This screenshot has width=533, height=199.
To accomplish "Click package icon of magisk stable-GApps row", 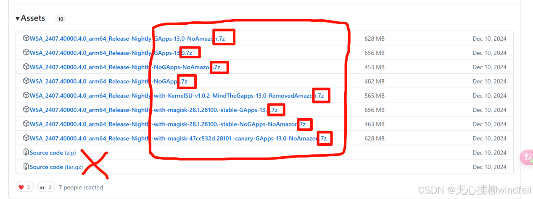I will [26, 110].
